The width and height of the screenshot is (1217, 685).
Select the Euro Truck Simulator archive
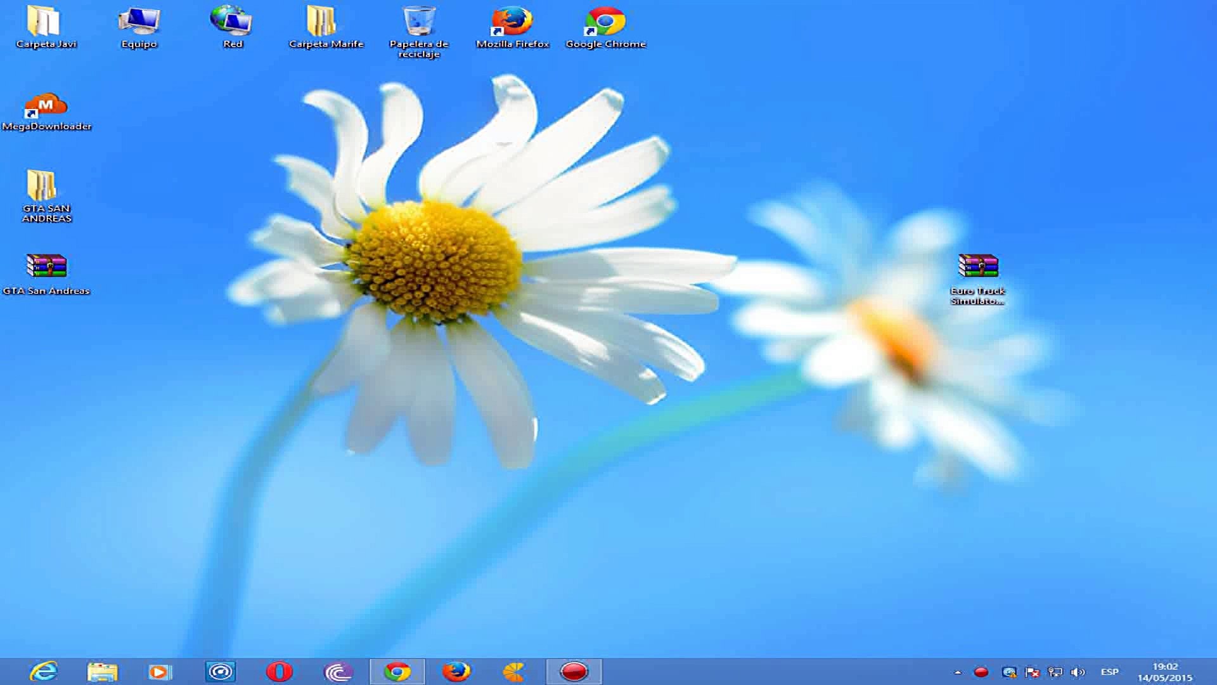click(x=977, y=266)
